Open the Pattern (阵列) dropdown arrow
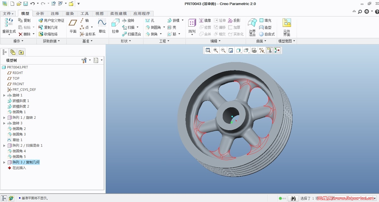 192,35
